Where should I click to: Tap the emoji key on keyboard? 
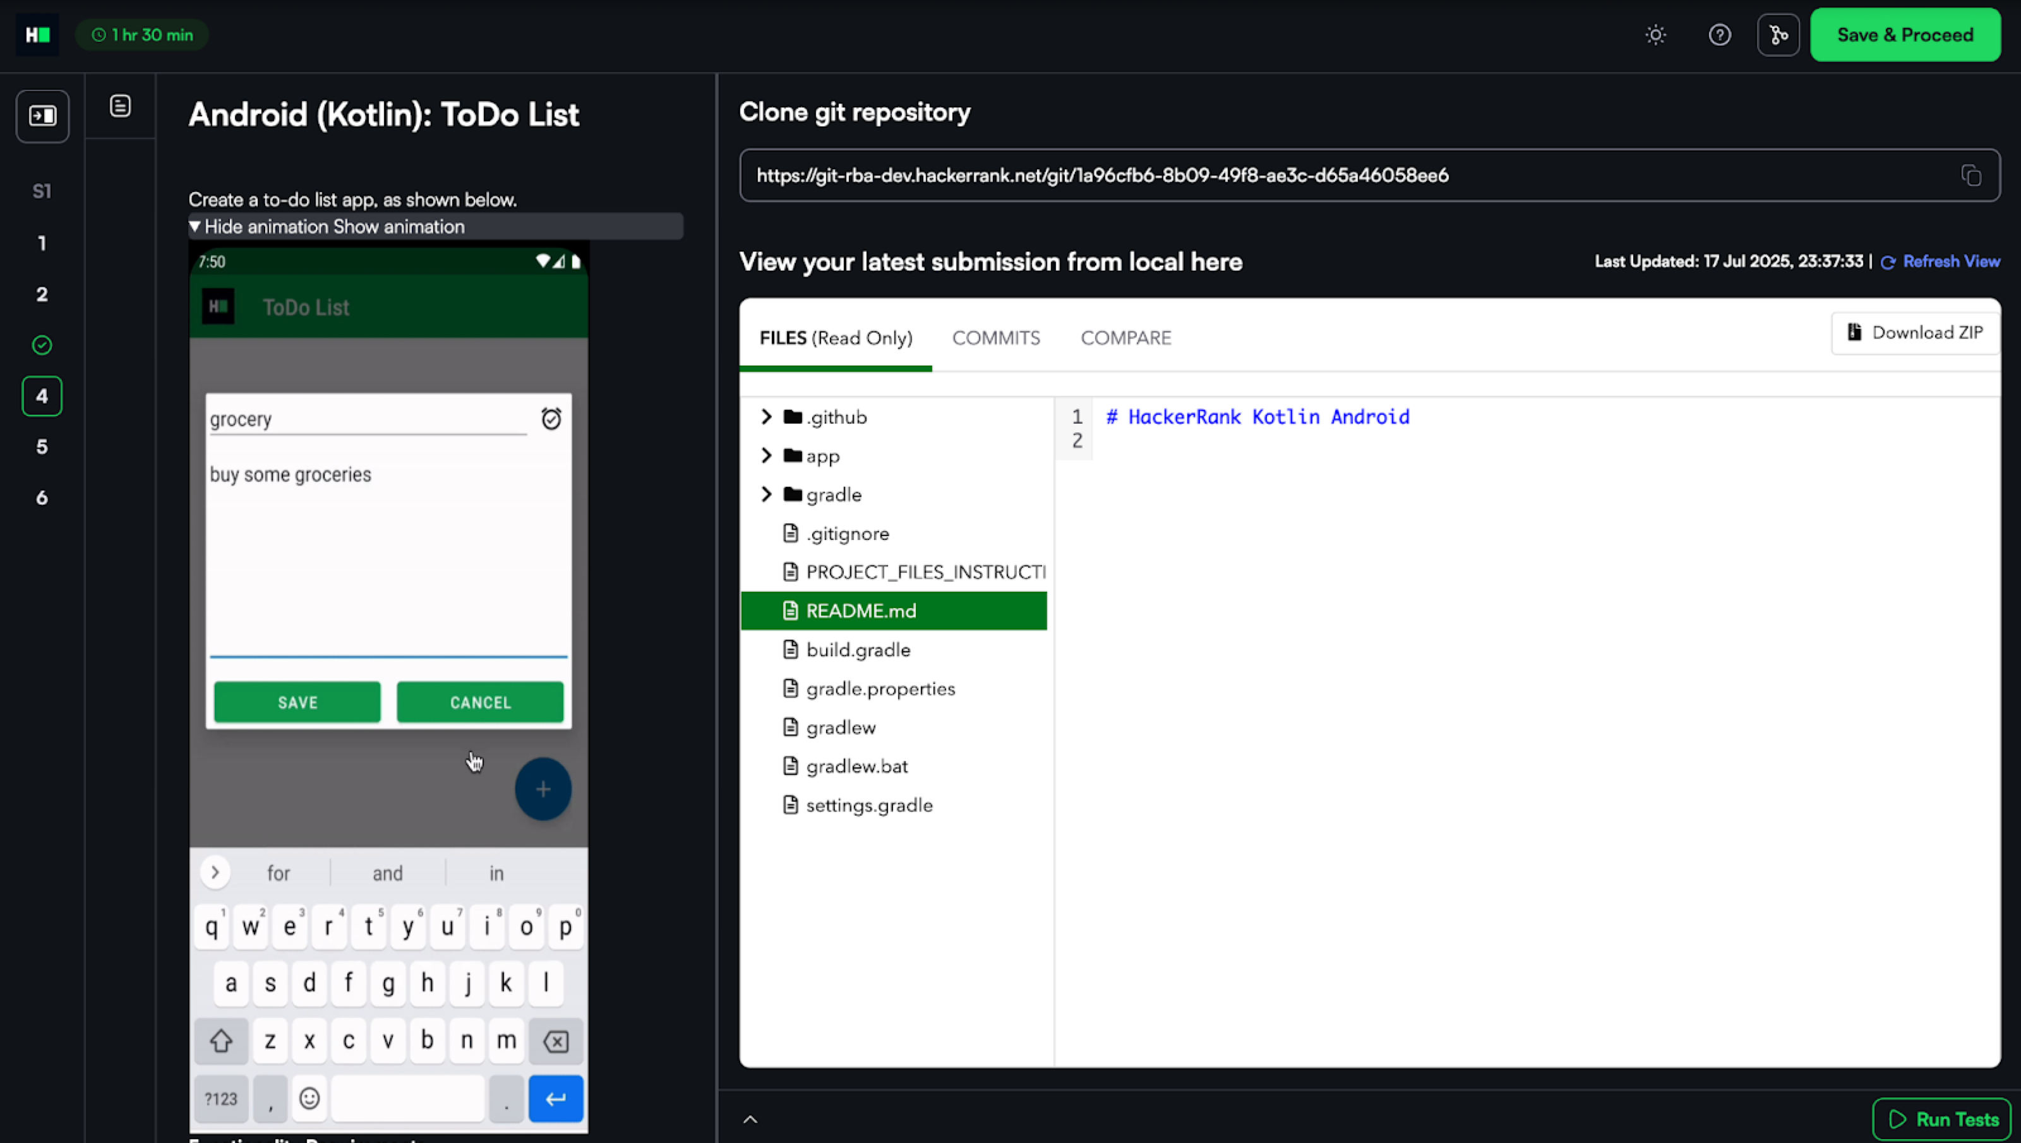309,1098
